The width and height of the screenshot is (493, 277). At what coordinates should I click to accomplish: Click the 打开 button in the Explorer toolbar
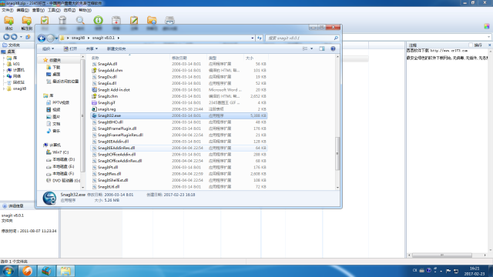coord(70,48)
